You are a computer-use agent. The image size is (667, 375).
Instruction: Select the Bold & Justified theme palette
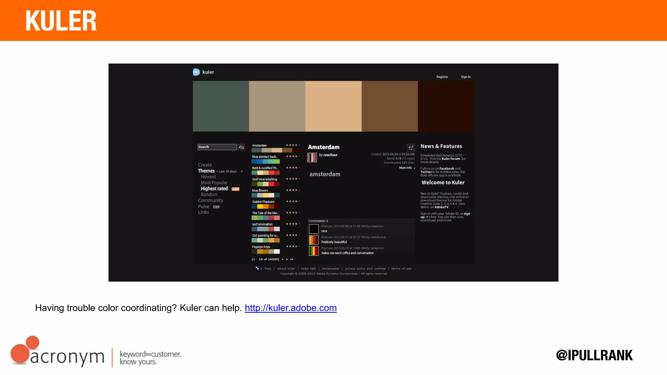click(266, 173)
